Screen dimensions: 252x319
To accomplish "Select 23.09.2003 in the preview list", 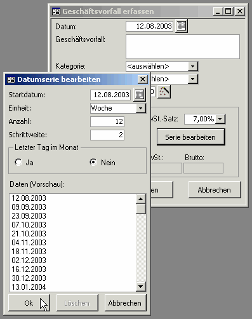I will point(72,216).
